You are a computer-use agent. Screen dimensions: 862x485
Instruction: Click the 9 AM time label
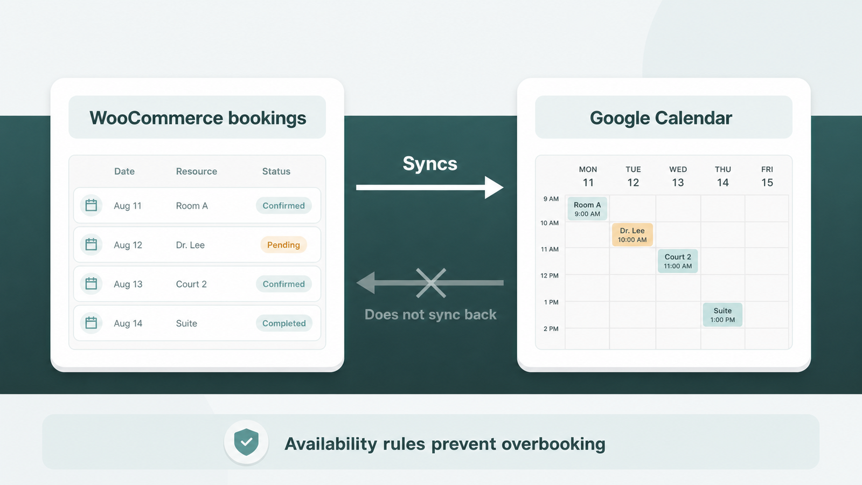[551, 199]
